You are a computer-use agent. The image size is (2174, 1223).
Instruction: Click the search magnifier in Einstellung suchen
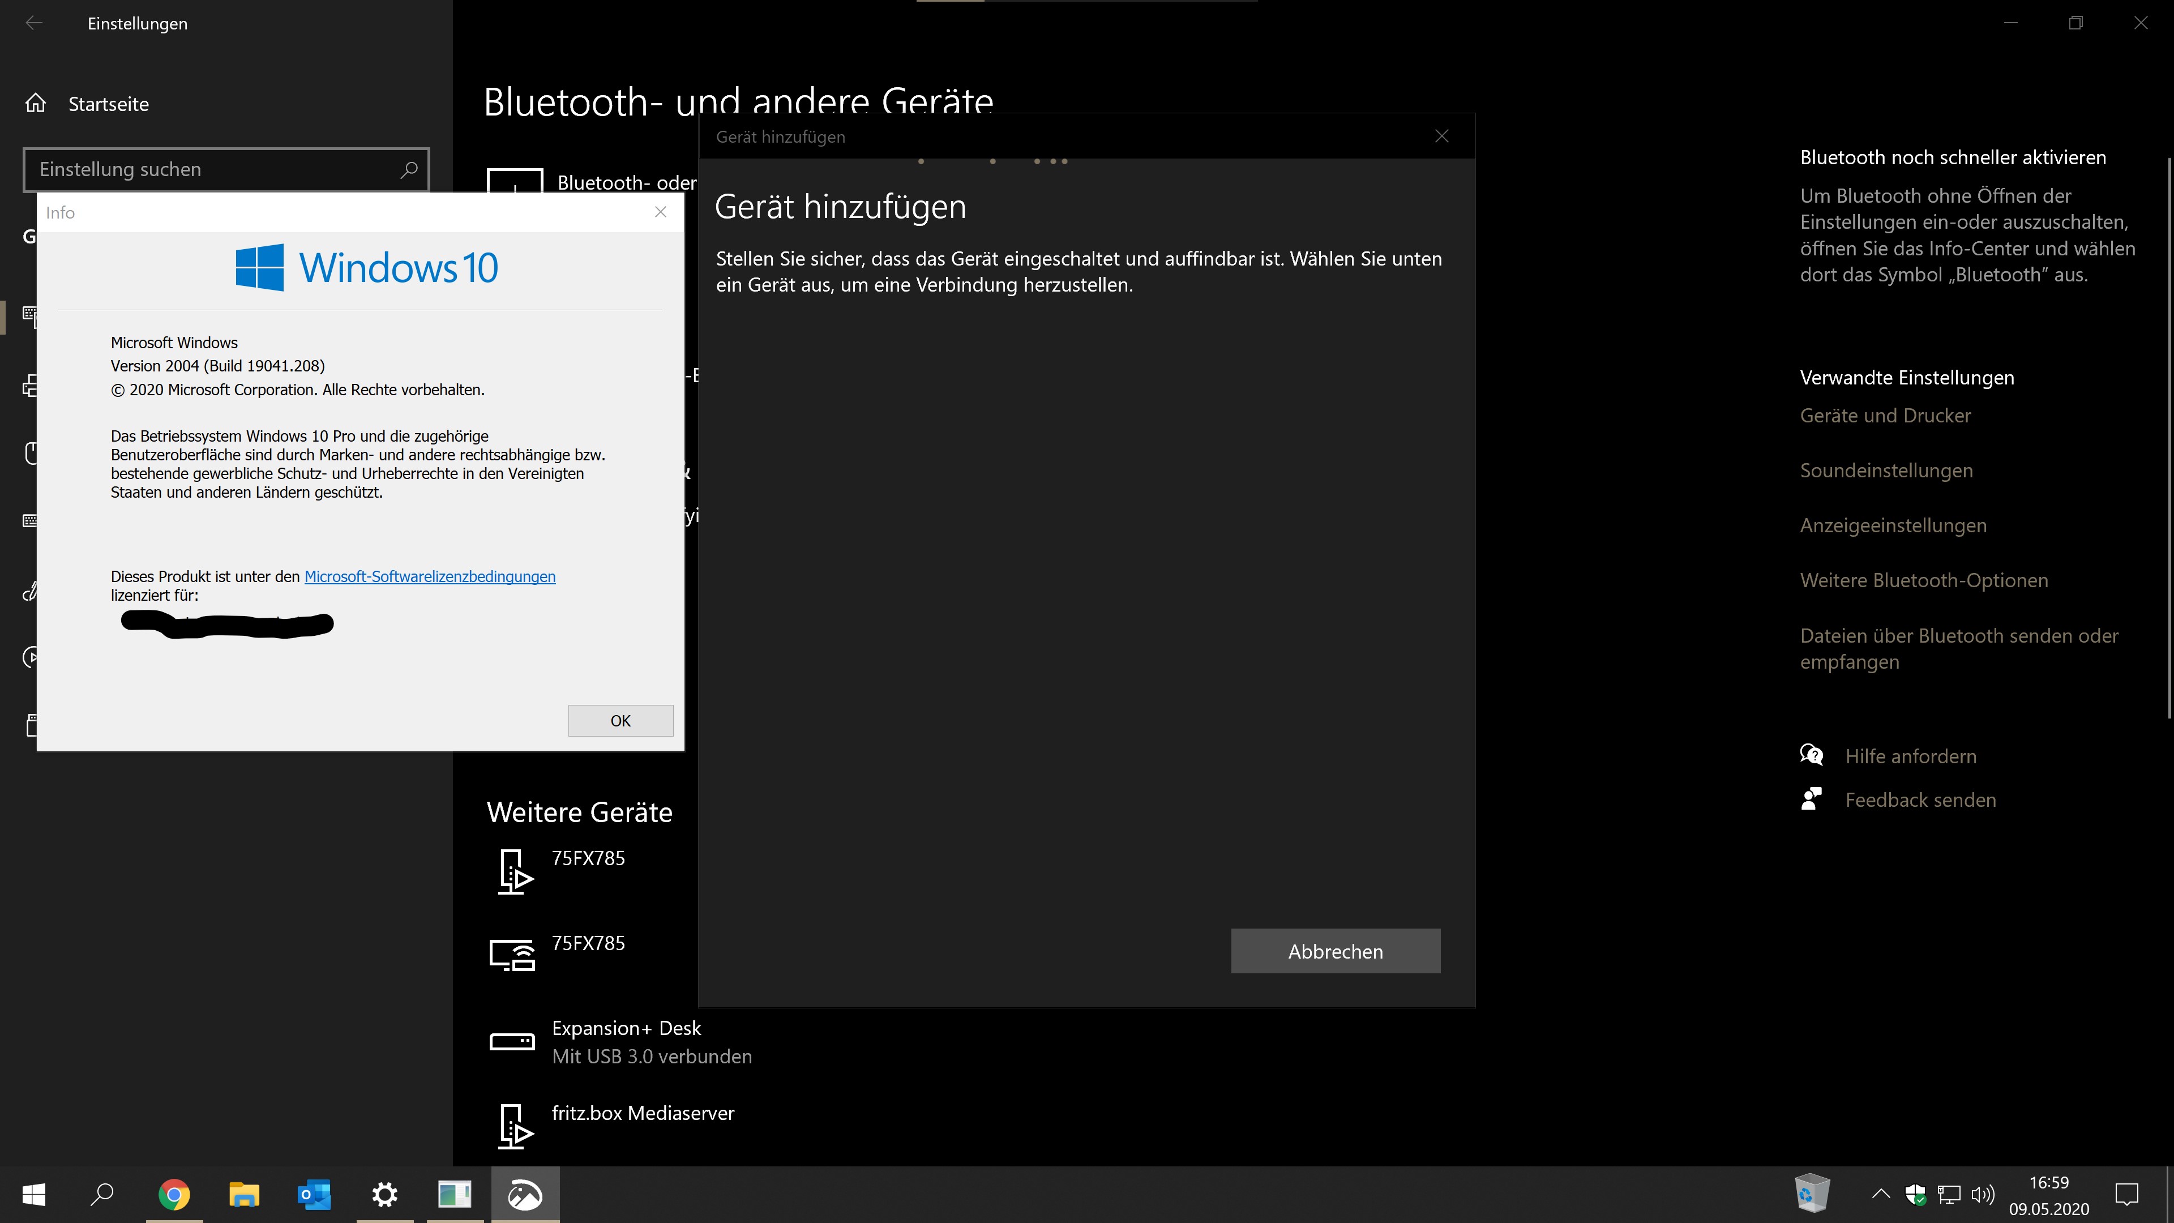click(x=408, y=170)
